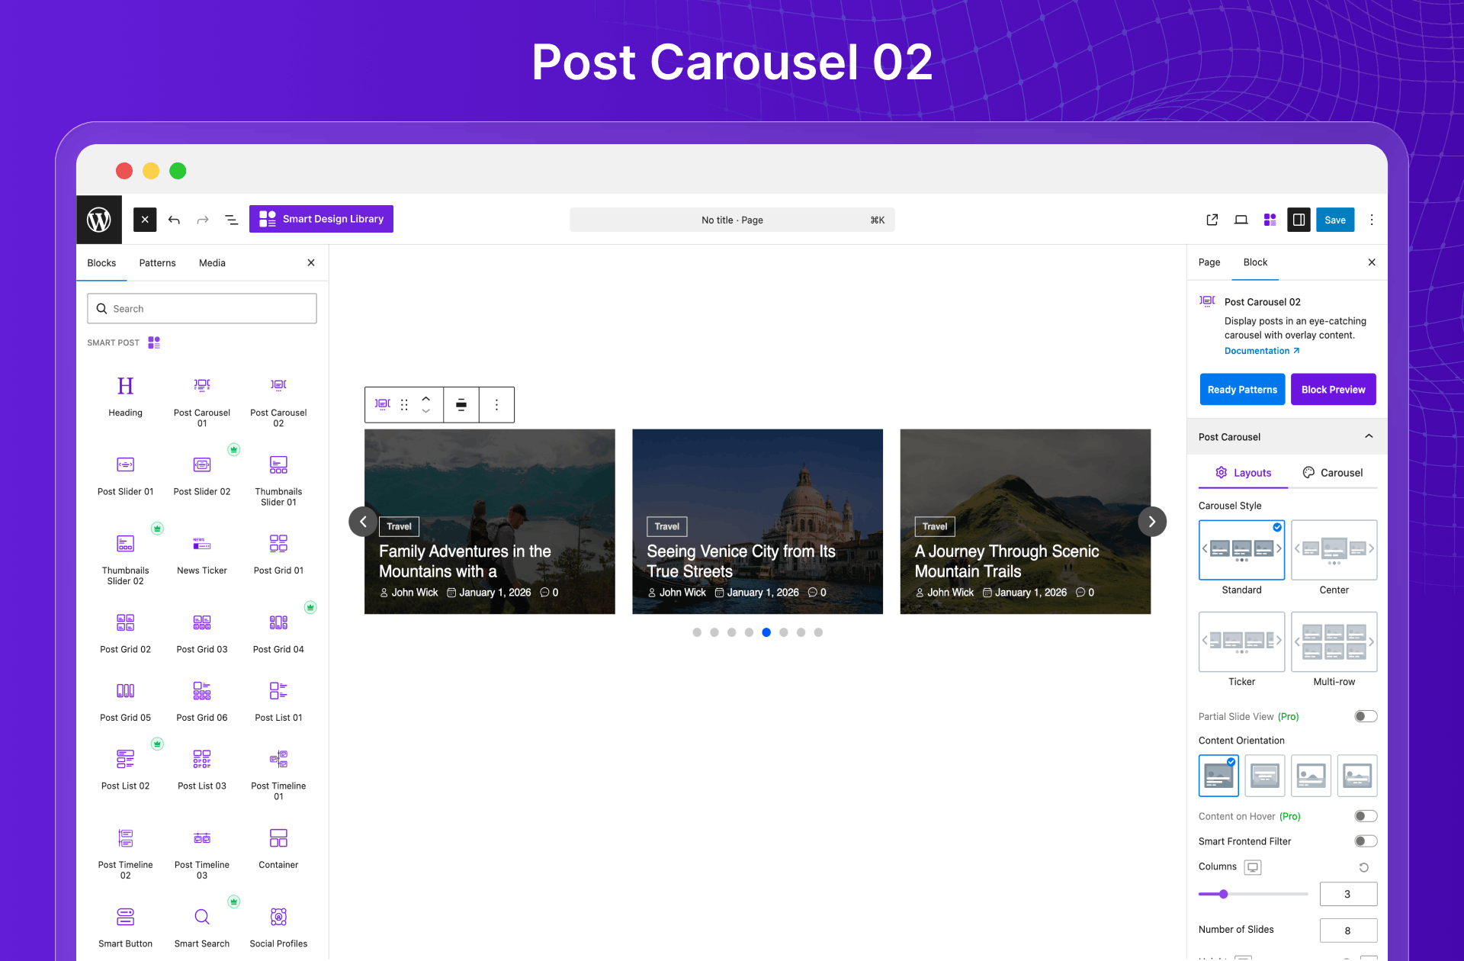Enable Partial Slide View toggle

[x=1365, y=716]
